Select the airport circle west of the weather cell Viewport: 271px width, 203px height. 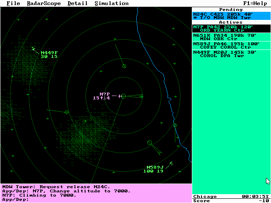point(66,112)
